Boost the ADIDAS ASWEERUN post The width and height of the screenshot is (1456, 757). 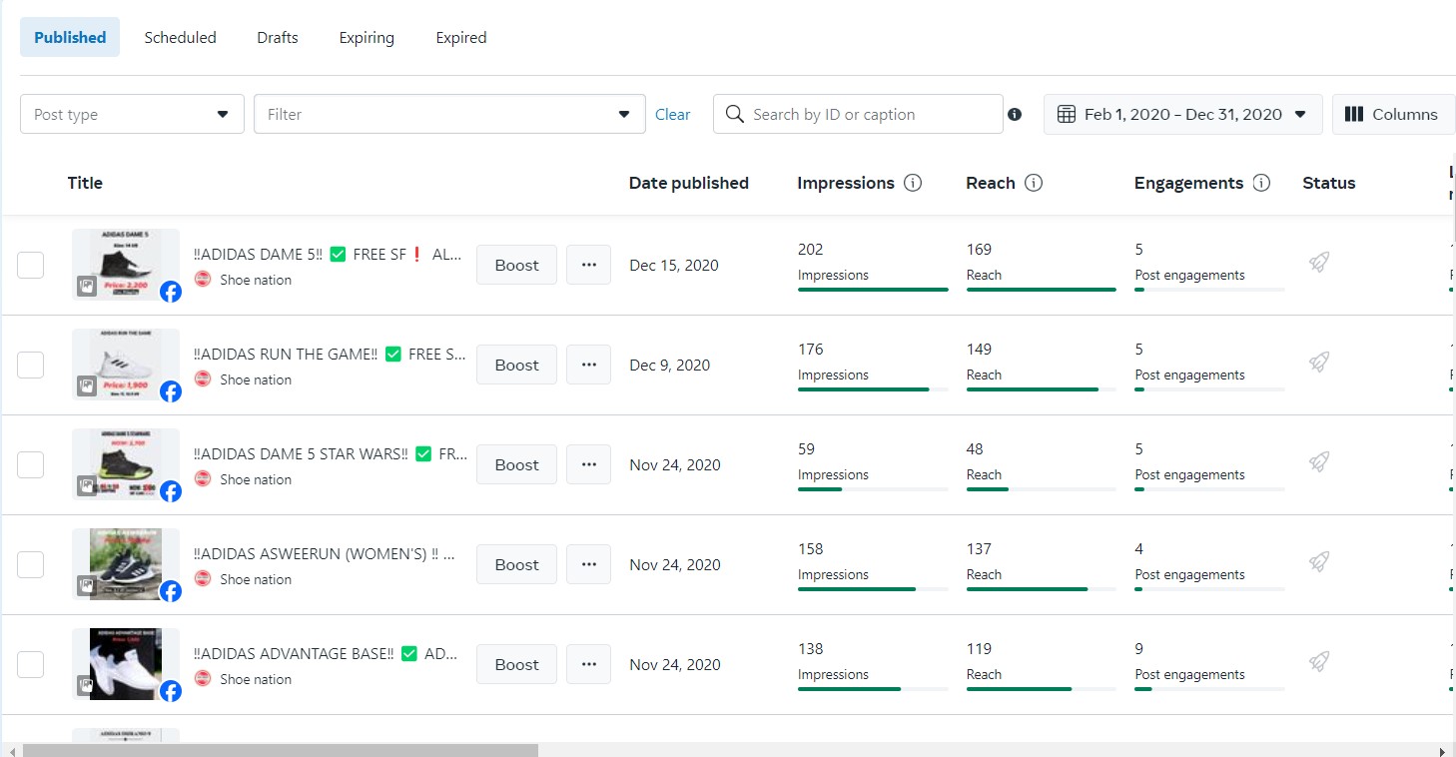pos(516,564)
